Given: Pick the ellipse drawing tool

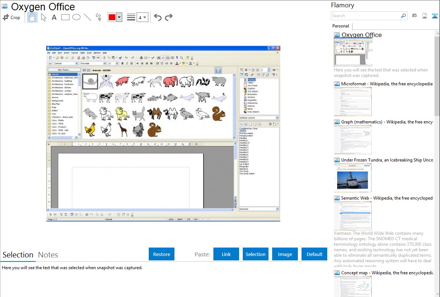Looking at the screenshot, I should coord(76,17).
